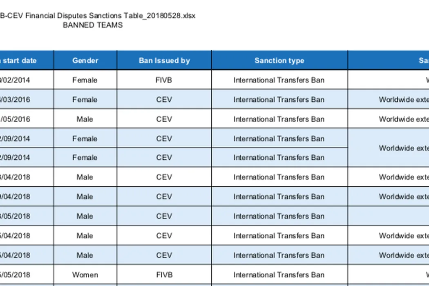Select Female in the 03/2016 row
The height and width of the screenshot is (286, 429).
coord(85,100)
